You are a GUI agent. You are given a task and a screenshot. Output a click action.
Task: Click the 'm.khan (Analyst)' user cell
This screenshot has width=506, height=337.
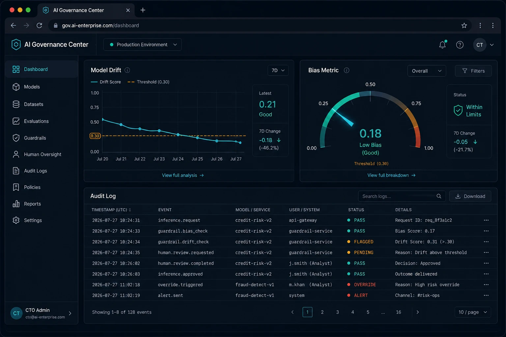tap(311, 285)
